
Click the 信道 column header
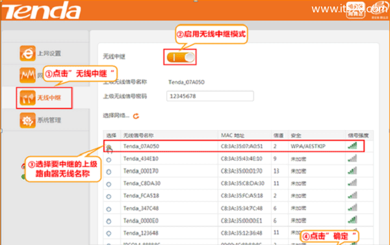point(278,135)
